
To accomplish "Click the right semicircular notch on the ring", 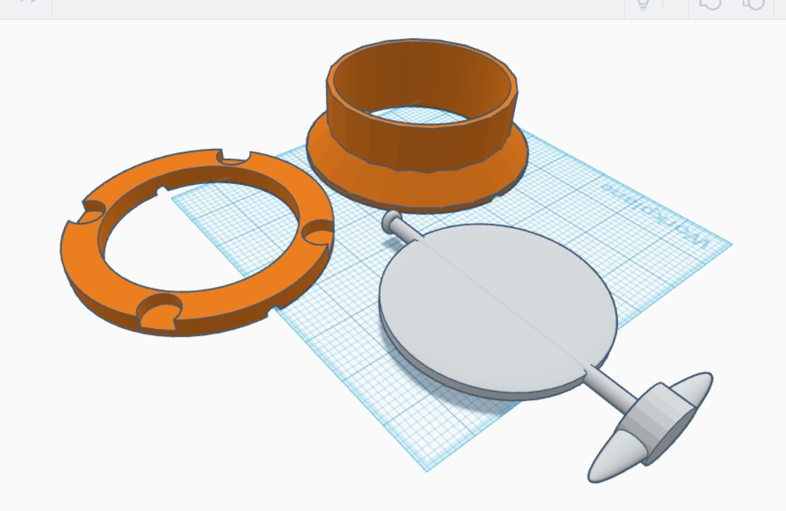I will pos(315,231).
